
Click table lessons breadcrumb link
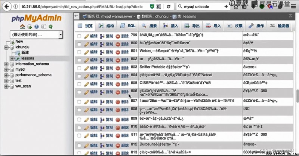187,16
